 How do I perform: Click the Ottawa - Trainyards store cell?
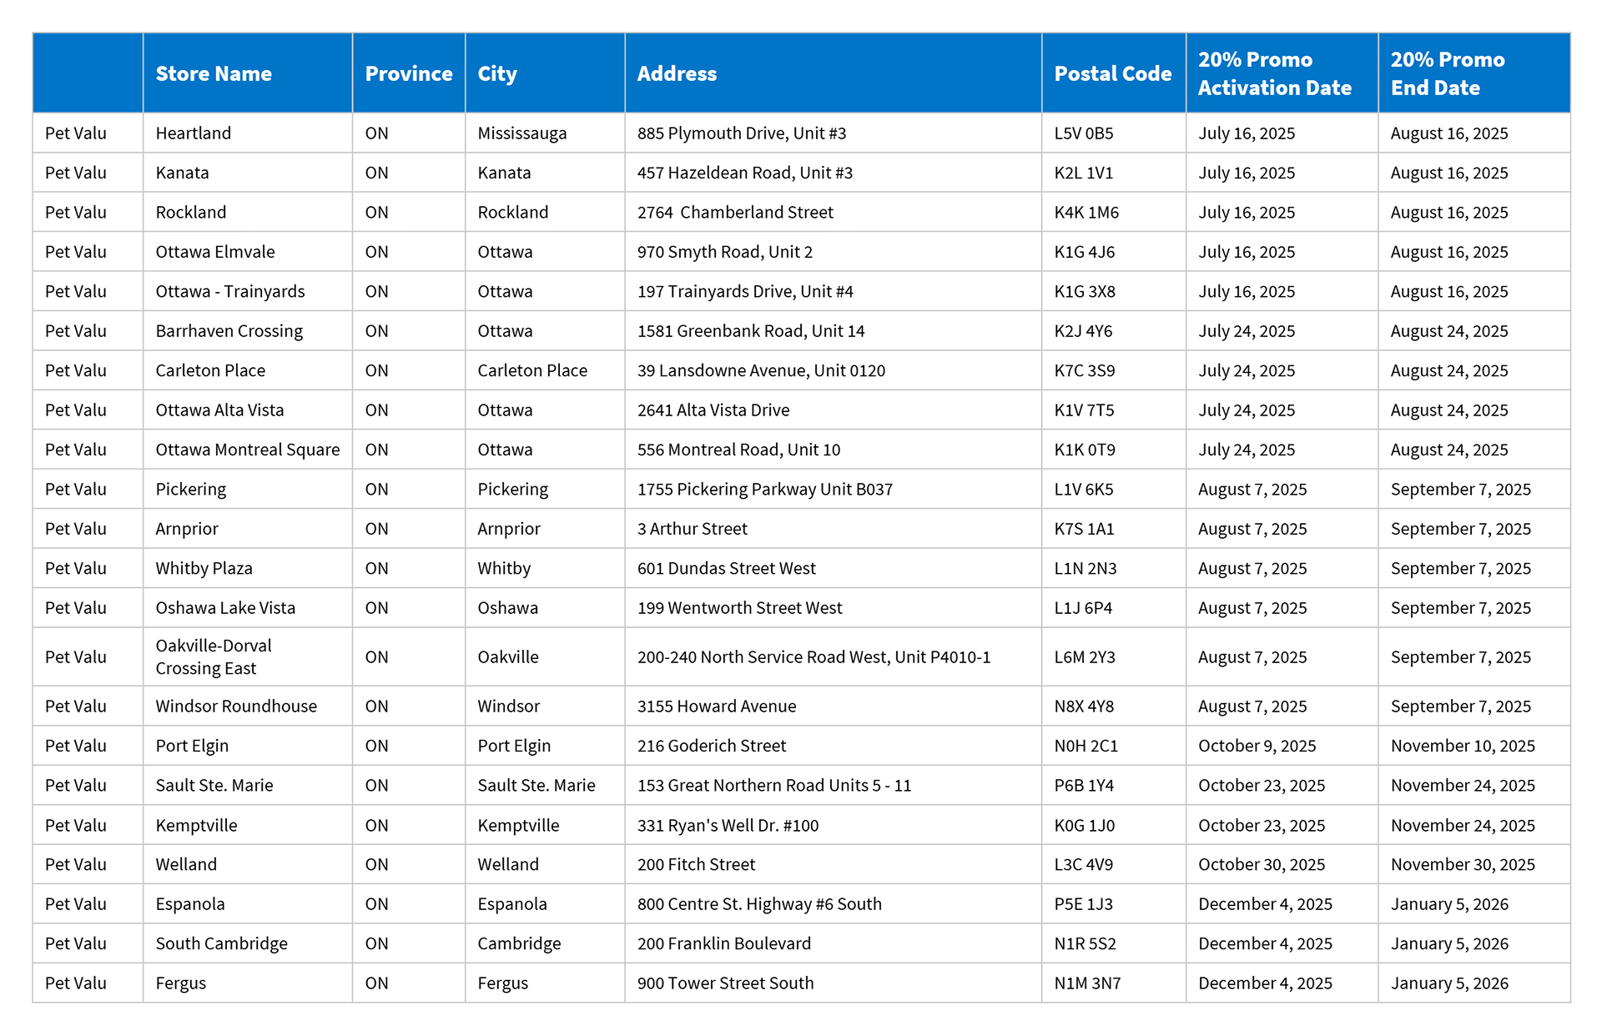[230, 291]
